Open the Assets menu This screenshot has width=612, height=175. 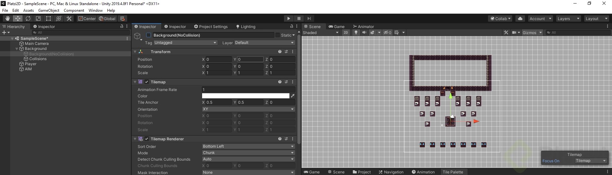(x=28, y=10)
